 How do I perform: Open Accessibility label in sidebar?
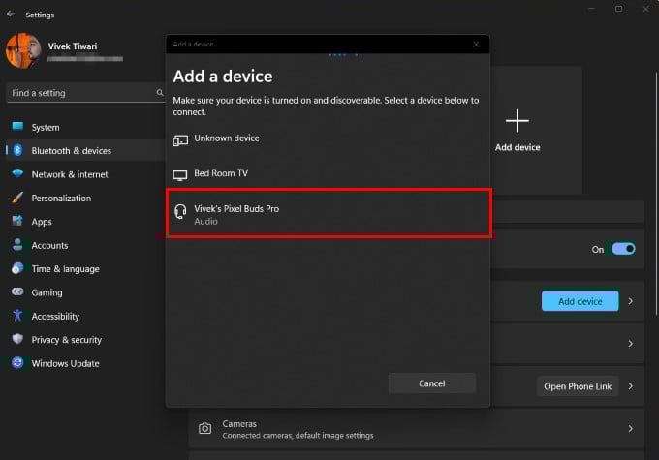point(55,316)
